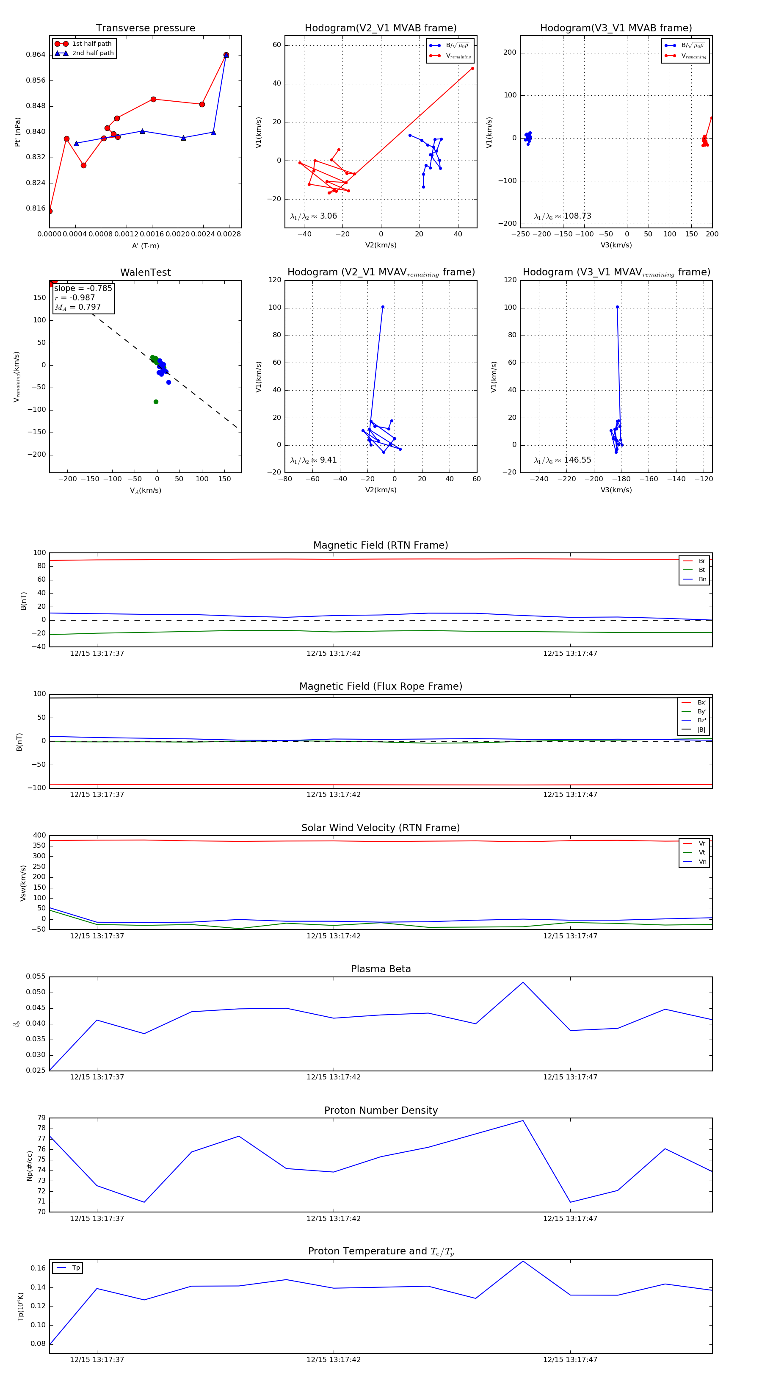Click the "Proton Temperature and Te/Tp" title
Image resolution: width=762 pixels, height=1398 pixels.
click(x=381, y=1251)
